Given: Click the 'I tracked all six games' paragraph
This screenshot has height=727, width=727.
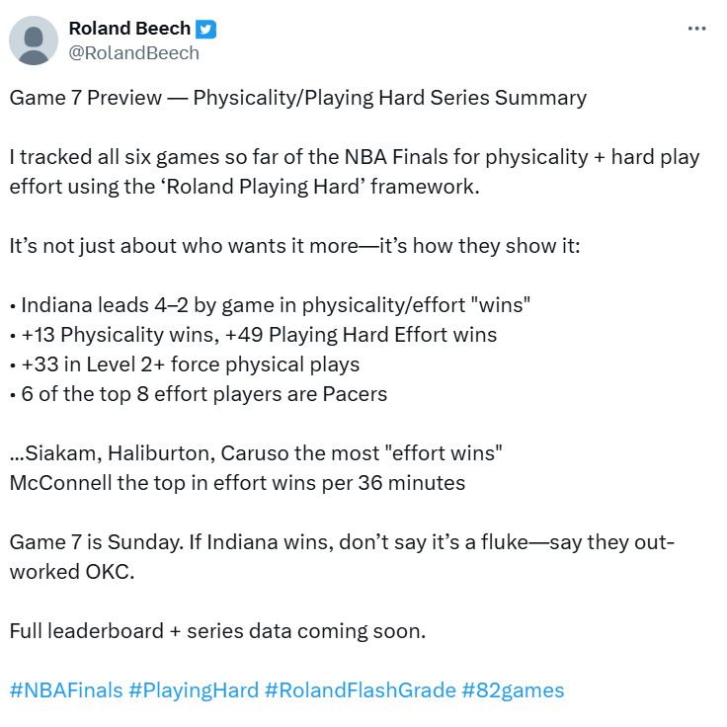Looking at the screenshot, I should tap(355, 172).
